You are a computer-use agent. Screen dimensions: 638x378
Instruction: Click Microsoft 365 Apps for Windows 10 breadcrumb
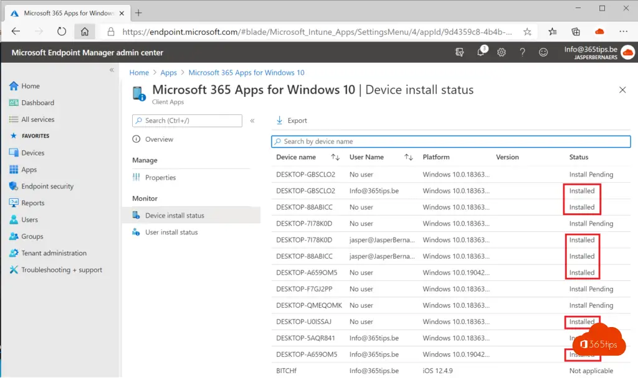(246, 72)
